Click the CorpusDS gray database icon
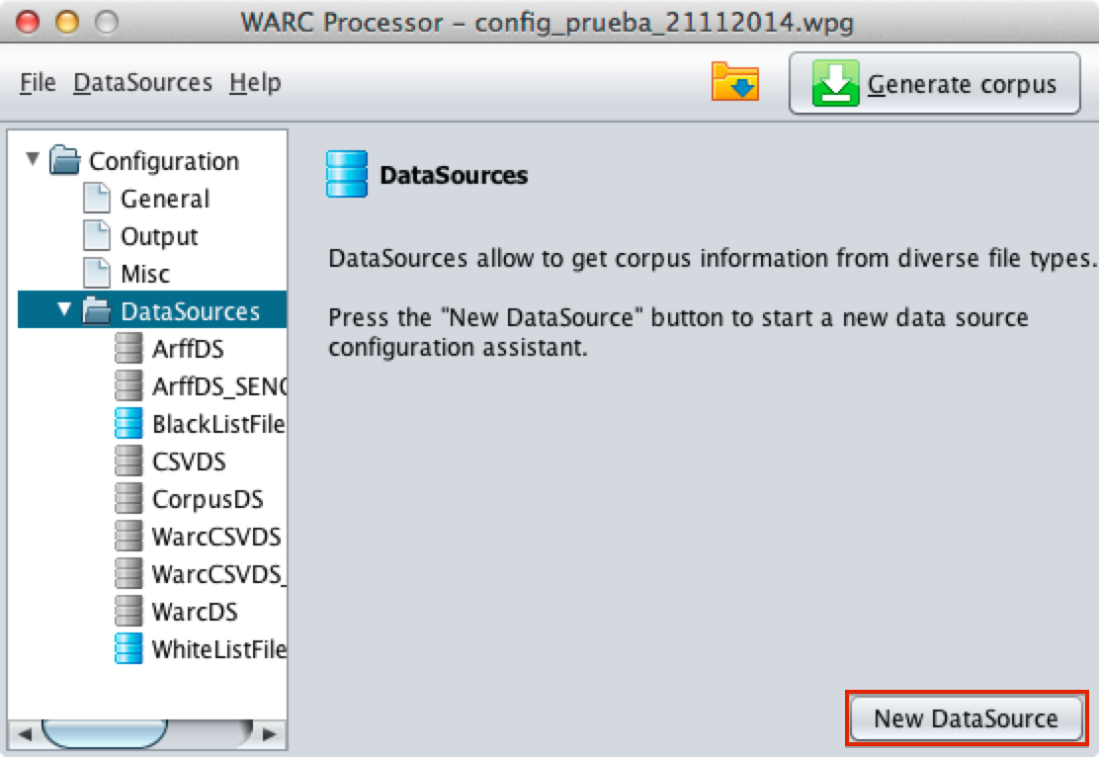This screenshot has height=757, width=1099. pos(128,499)
